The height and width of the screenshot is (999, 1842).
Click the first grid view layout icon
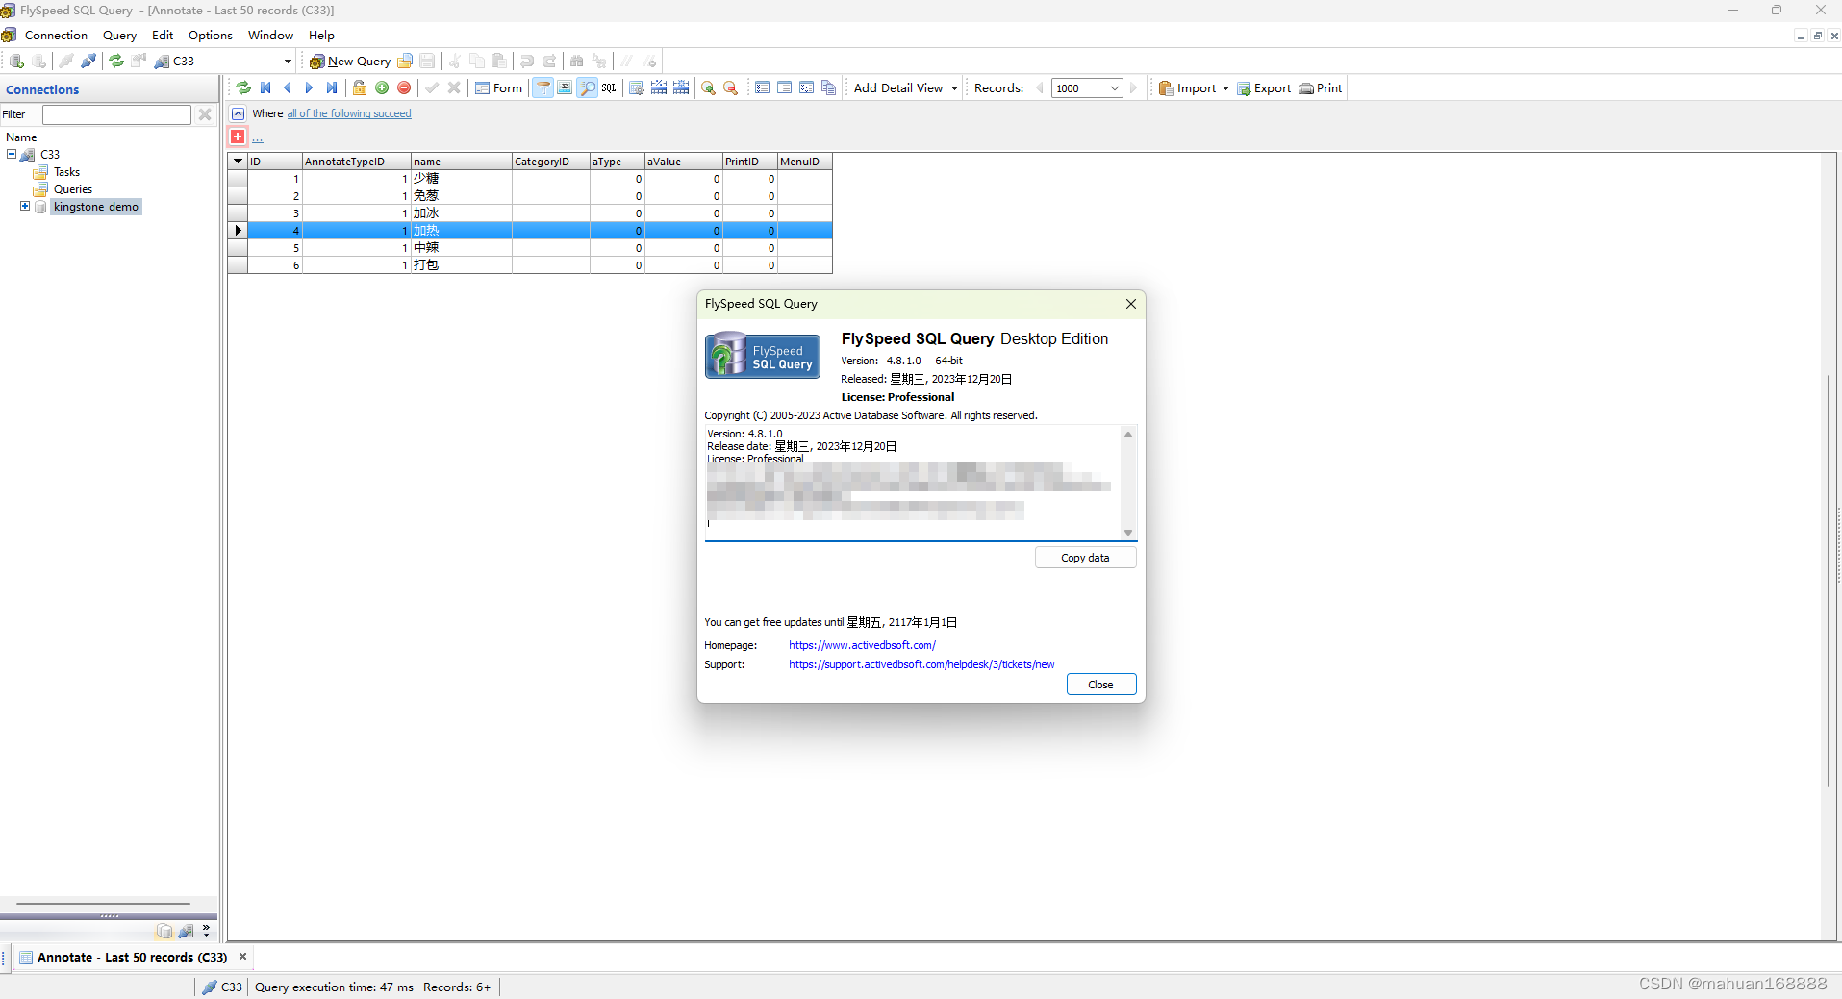pos(763,88)
